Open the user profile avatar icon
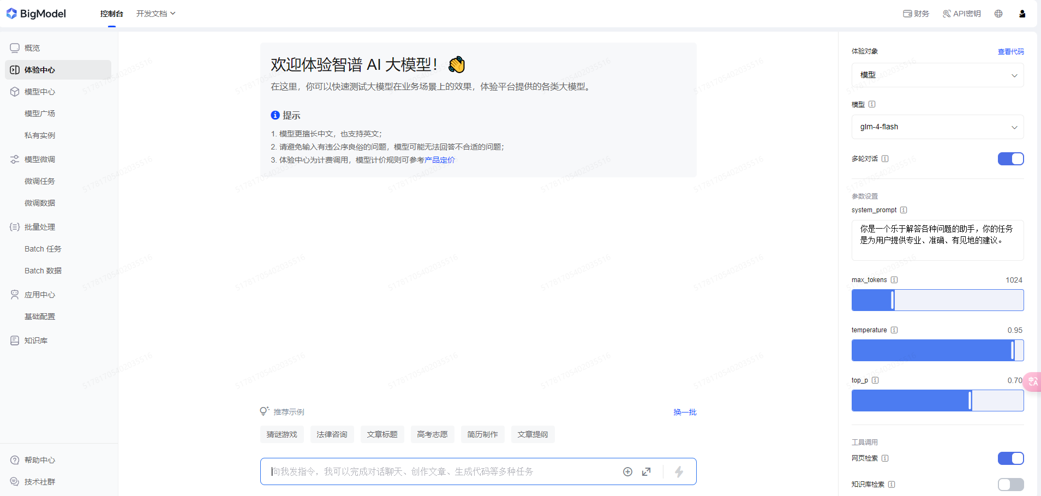 [x=1022, y=14]
